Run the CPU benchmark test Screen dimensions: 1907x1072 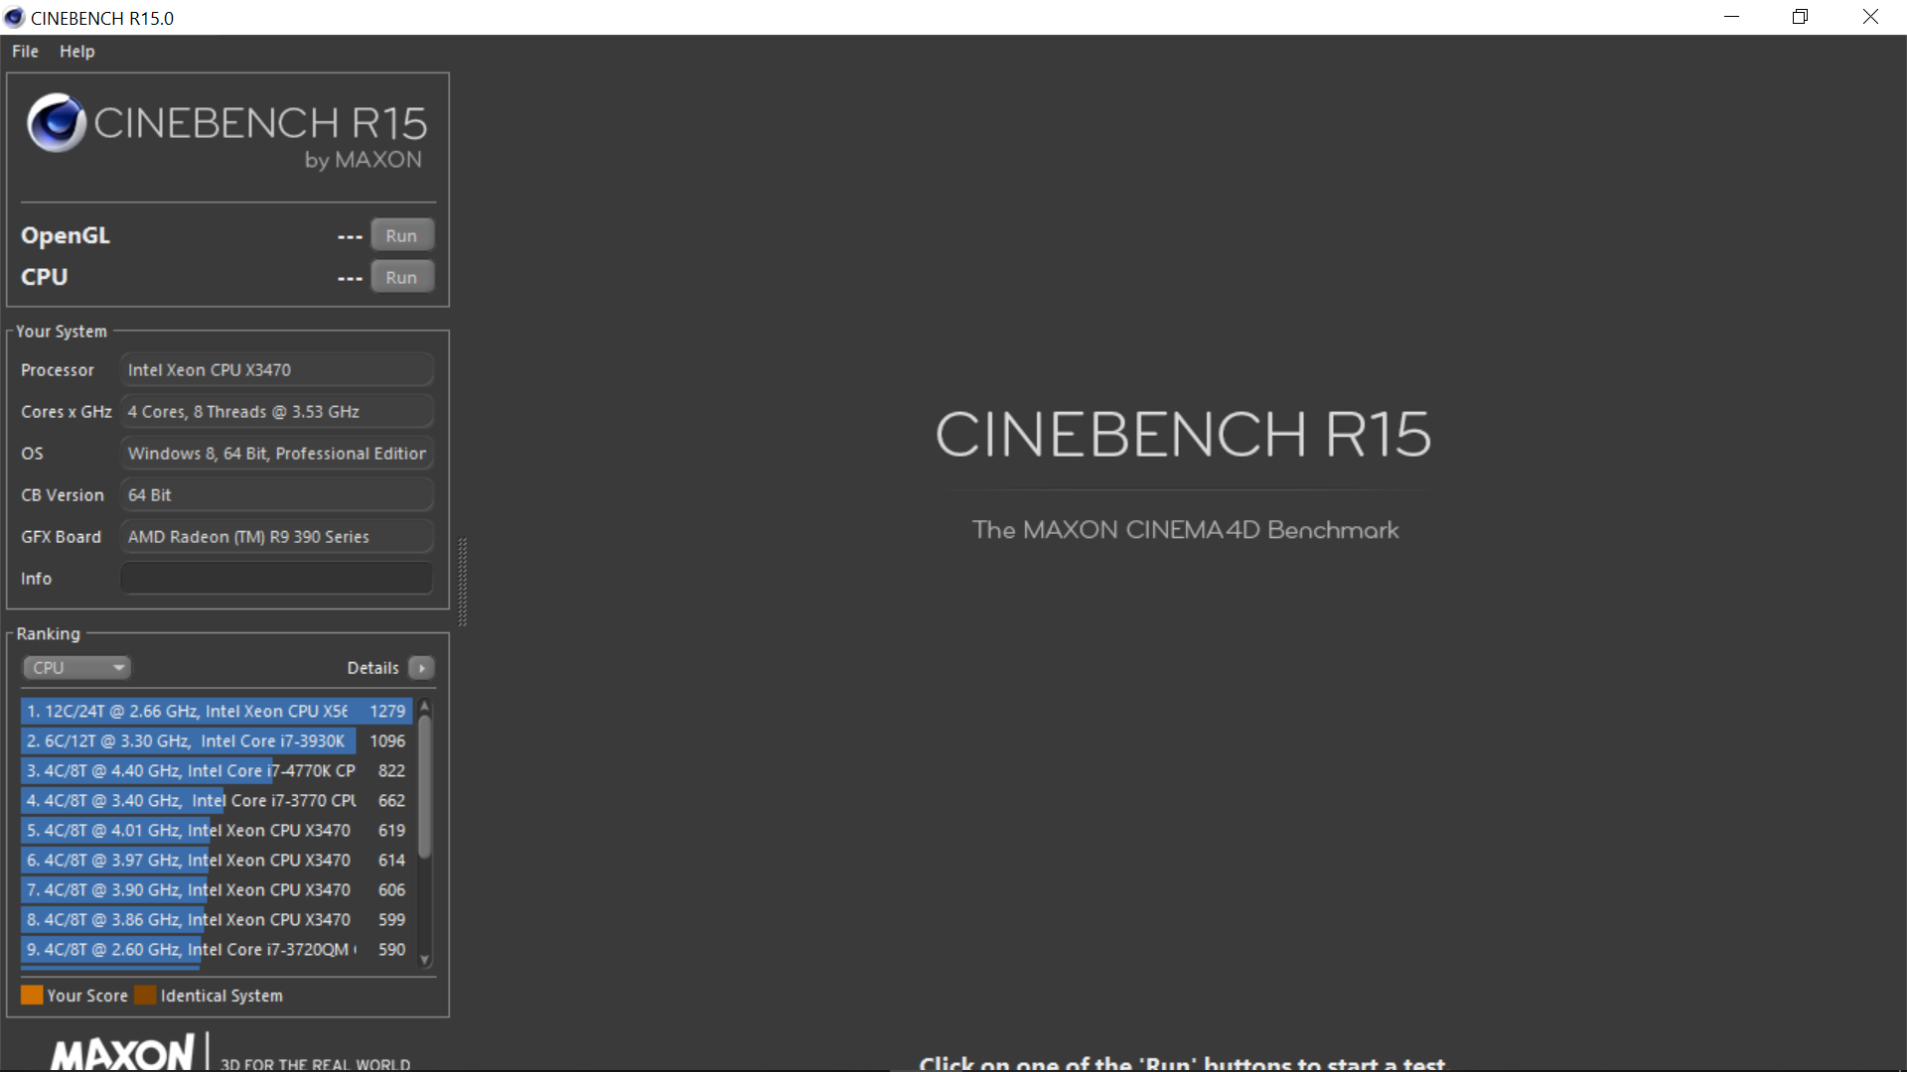401,277
